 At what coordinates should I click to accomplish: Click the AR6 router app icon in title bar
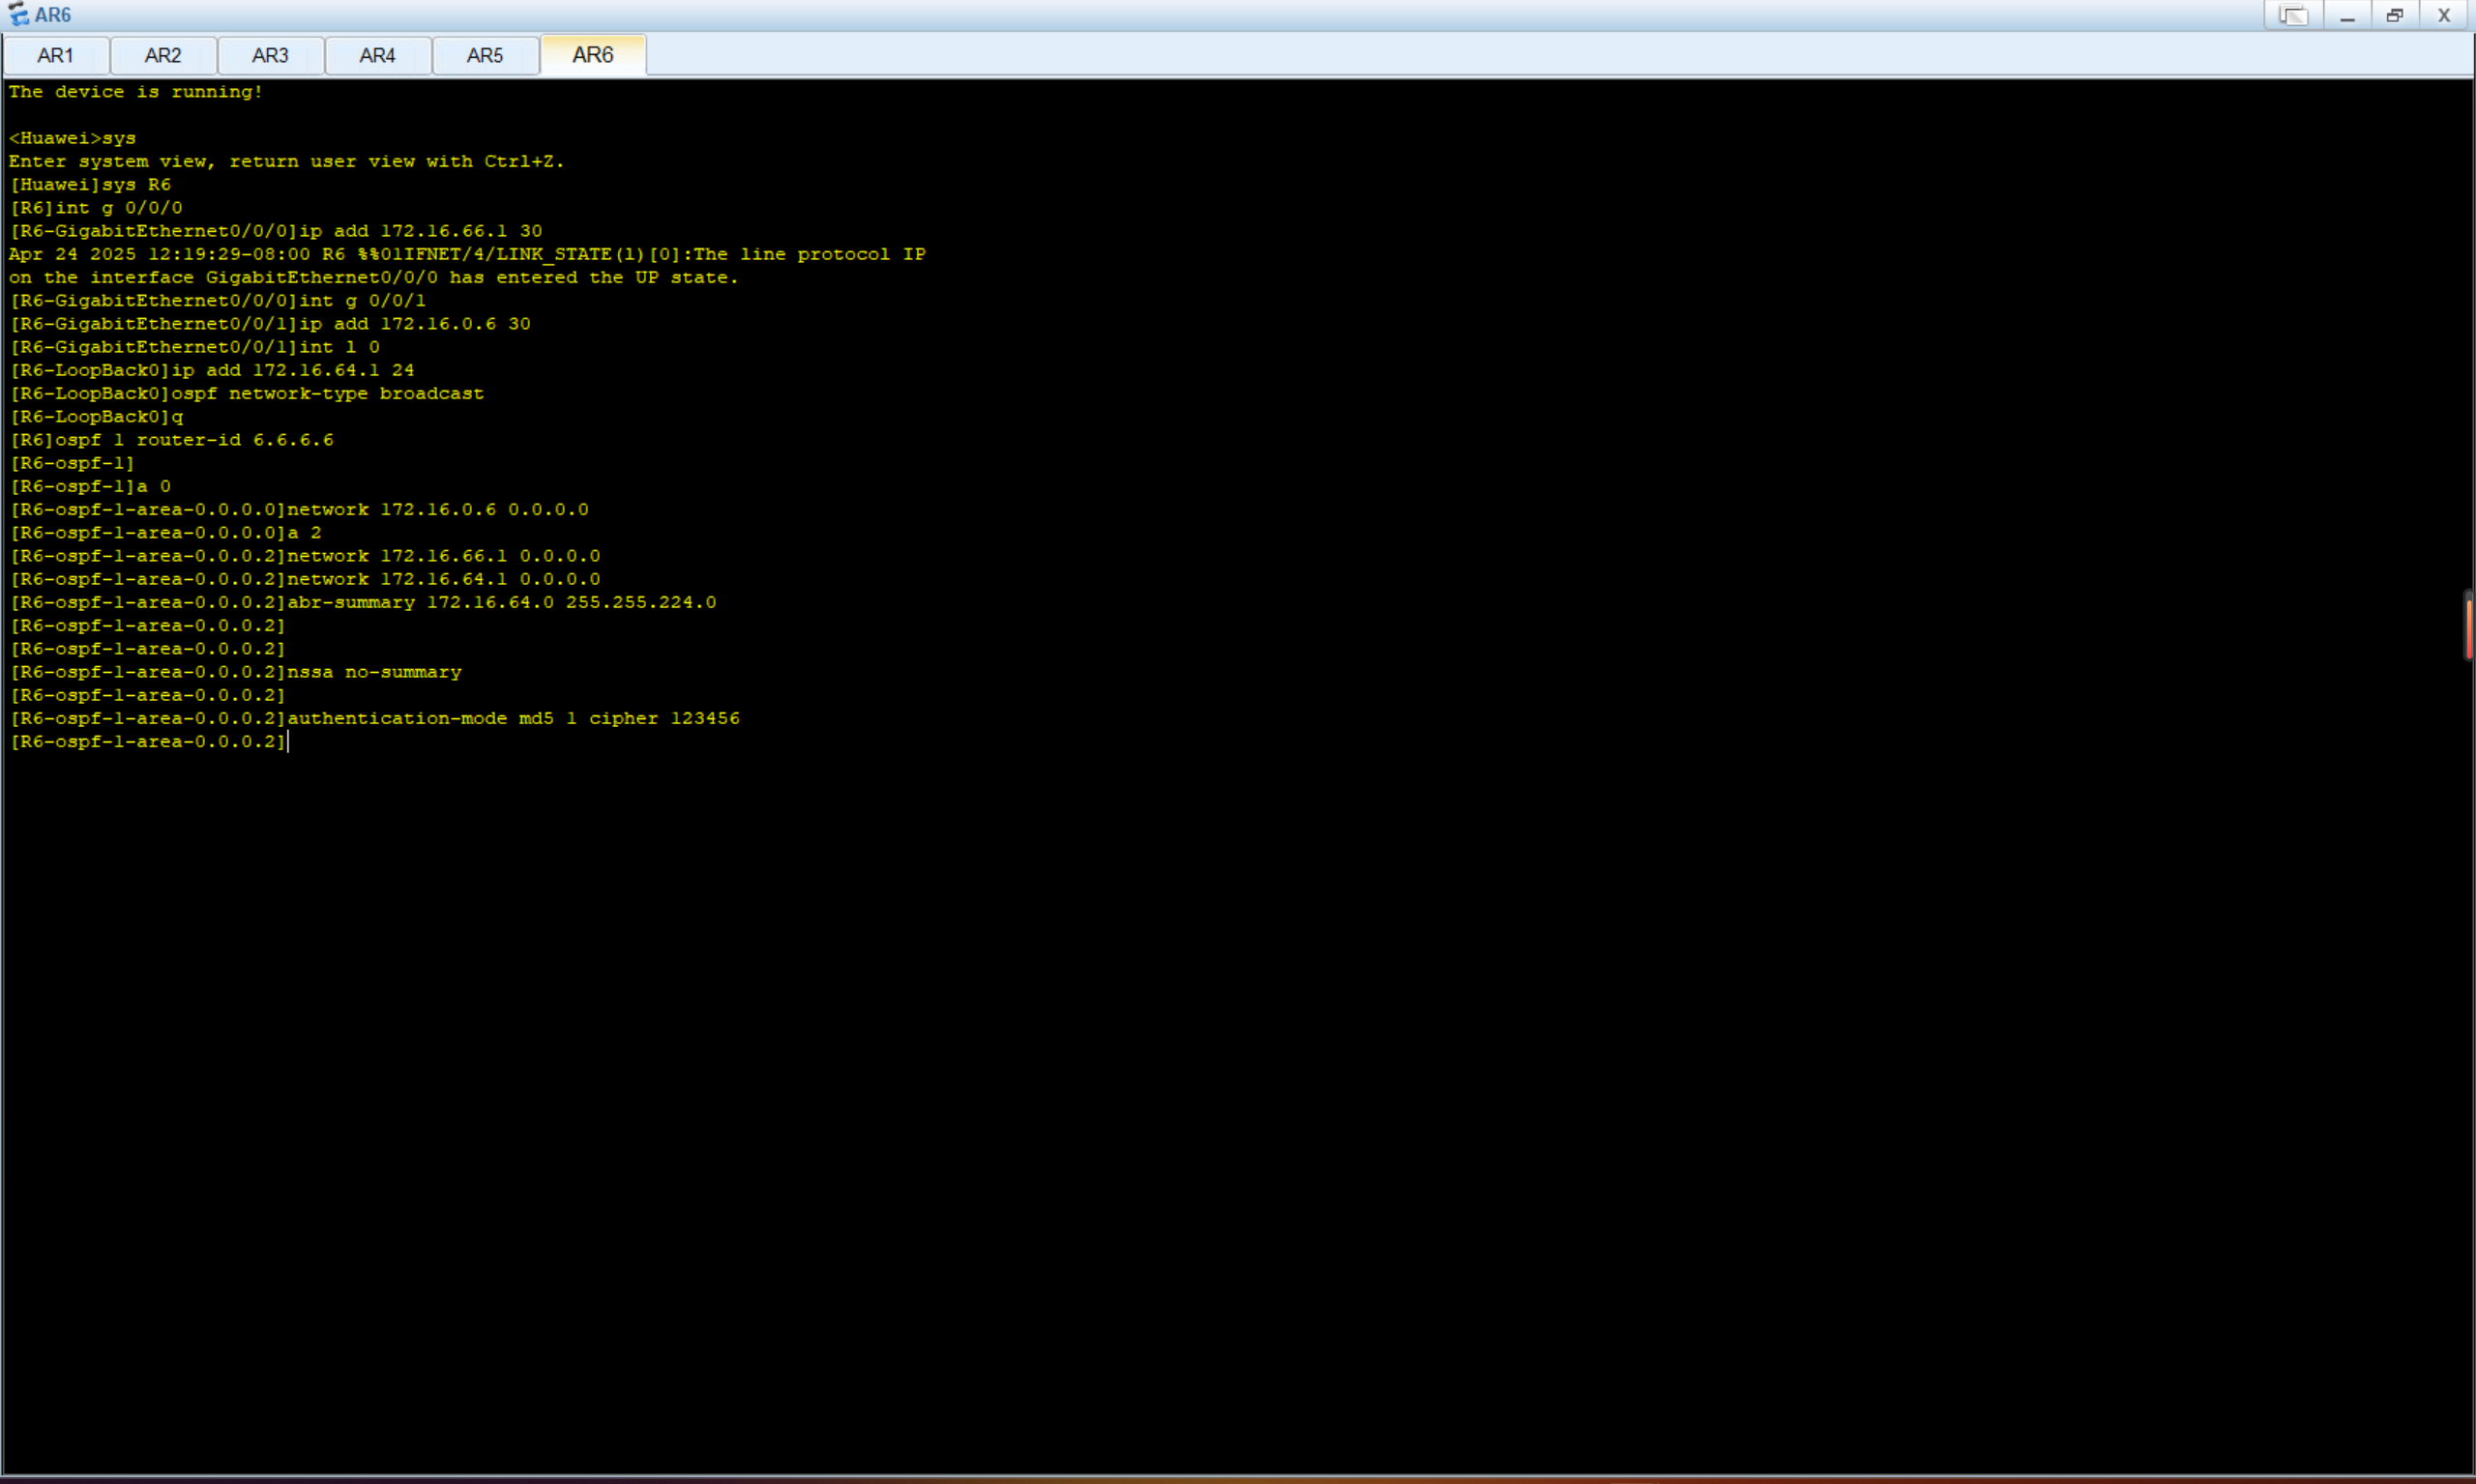pos(17,15)
